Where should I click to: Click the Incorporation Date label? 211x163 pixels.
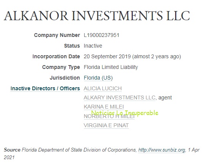(56, 56)
